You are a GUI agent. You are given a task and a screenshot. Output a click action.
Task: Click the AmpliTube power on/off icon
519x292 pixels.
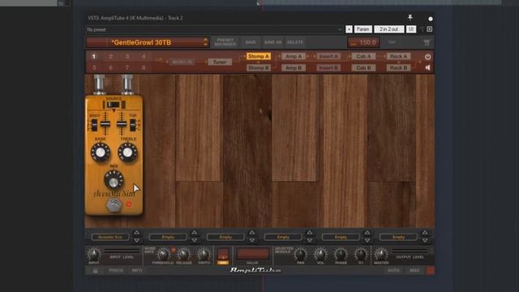(x=427, y=57)
